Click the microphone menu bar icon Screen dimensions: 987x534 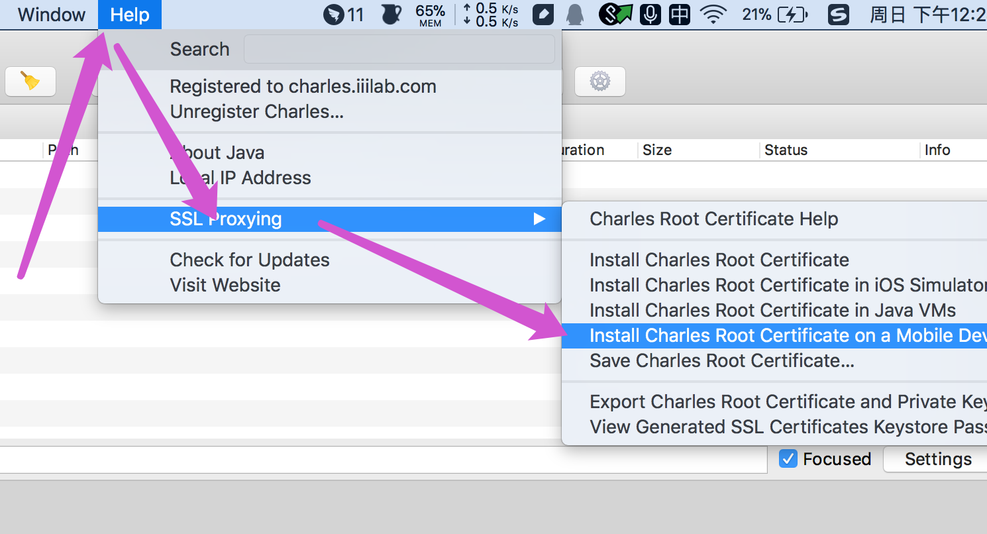[650, 15]
